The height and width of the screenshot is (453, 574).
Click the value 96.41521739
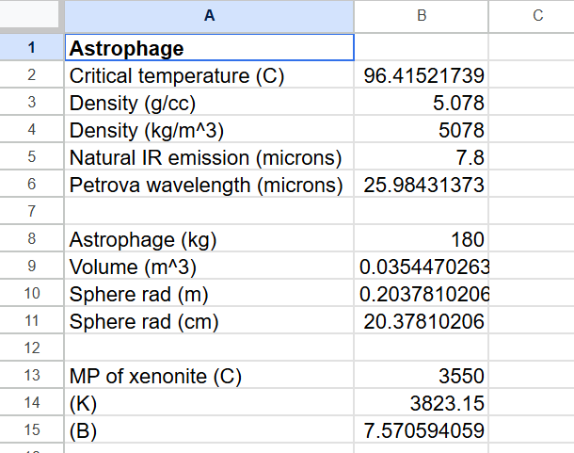[x=422, y=74]
